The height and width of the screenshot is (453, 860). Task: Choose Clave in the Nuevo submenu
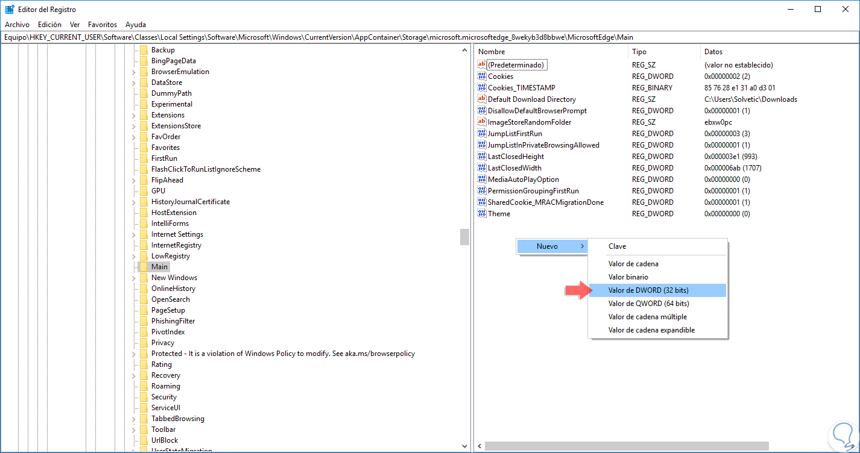point(658,246)
